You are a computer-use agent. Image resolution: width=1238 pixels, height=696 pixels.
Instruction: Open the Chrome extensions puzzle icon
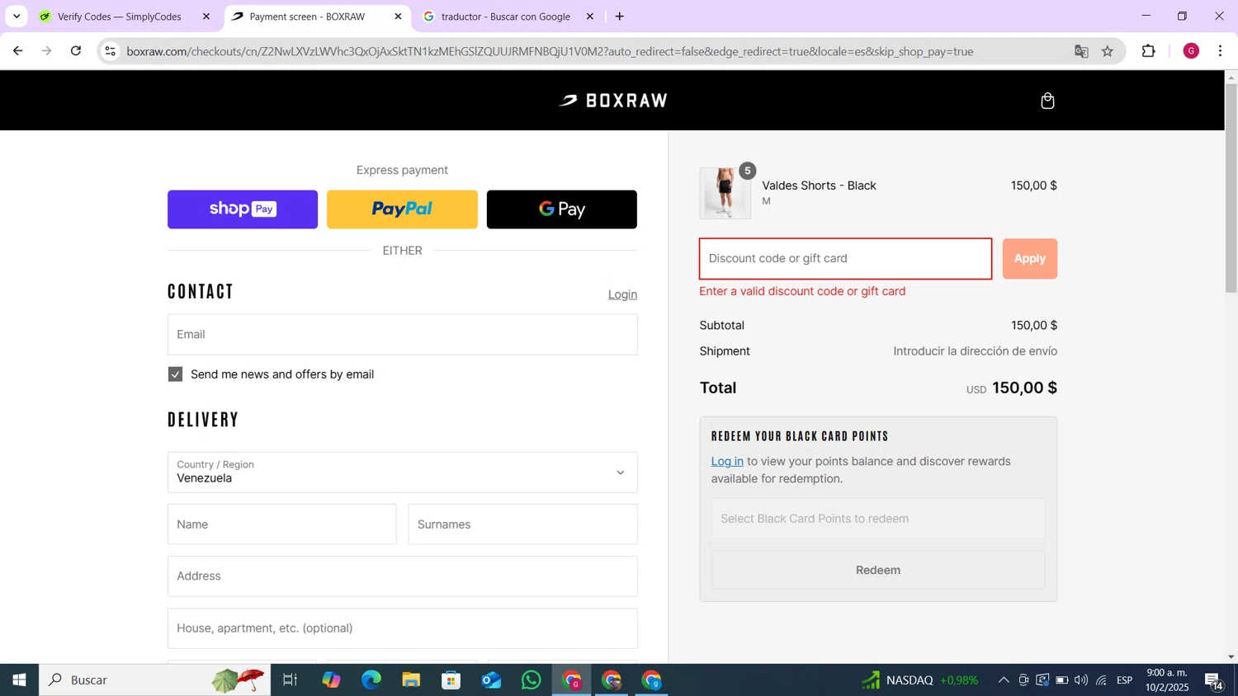[1148, 51]
